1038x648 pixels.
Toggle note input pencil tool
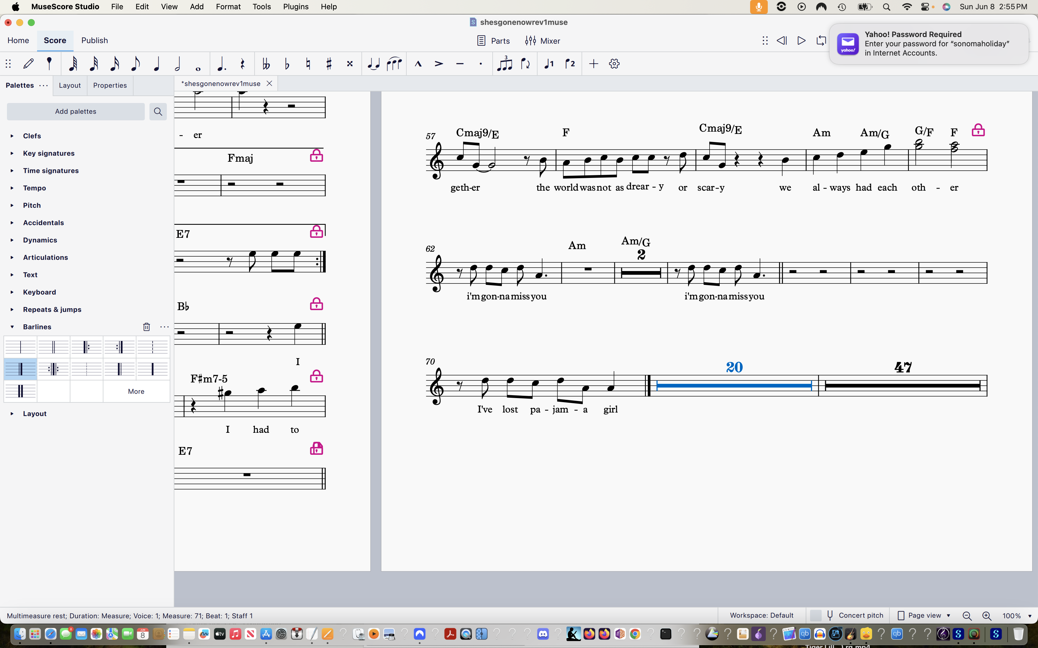28,64
